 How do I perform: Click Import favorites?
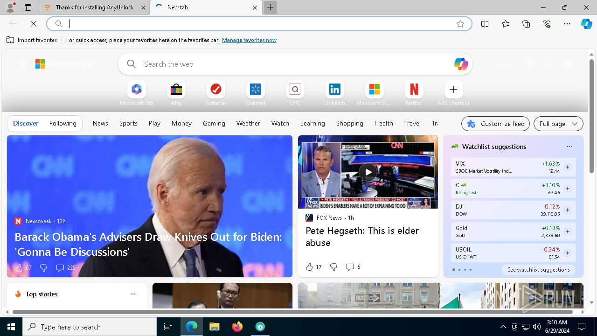pyautogui.click(x=32, y=40)
